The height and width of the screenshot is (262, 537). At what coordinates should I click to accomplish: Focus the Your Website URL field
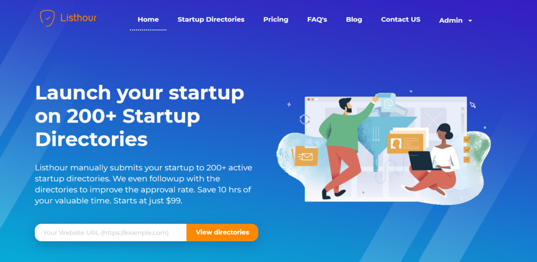(111, 233)
